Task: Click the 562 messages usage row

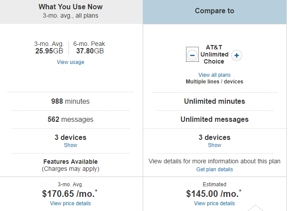Action: tap(70, 120)
